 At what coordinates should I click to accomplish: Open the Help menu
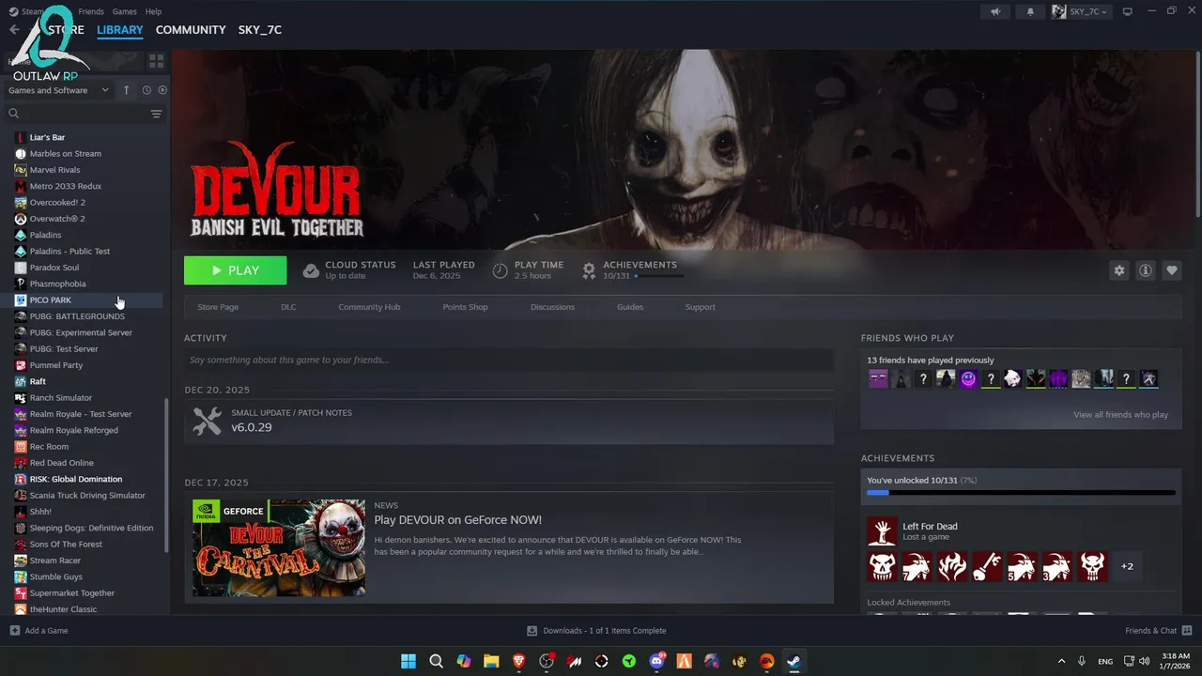153,11
